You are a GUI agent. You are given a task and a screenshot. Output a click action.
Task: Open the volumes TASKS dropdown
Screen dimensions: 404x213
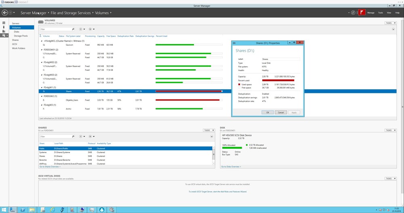pyautogui.click(x=390, y=23)
